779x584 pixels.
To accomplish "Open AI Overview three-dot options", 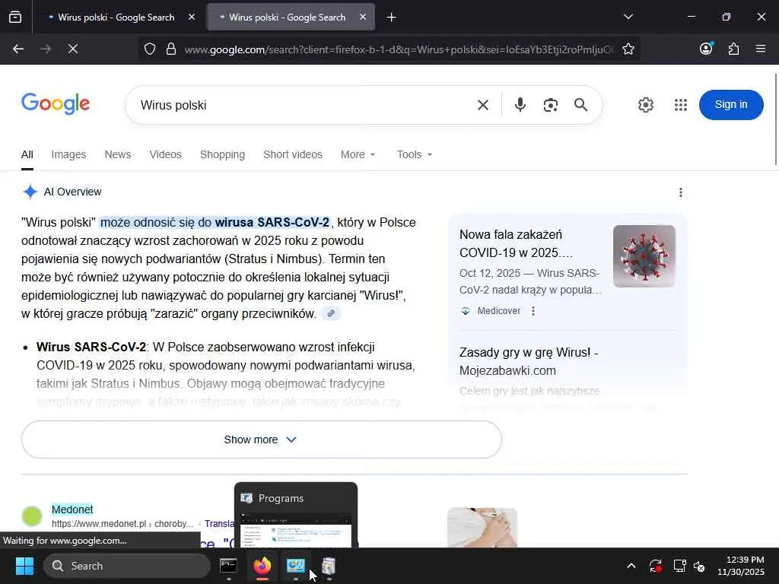I will [x=681, y=192].
